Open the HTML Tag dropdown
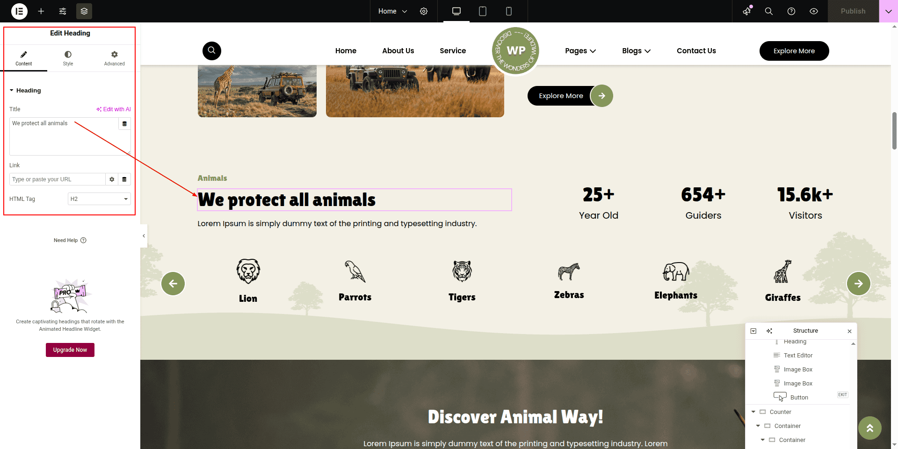 point(99,199)
